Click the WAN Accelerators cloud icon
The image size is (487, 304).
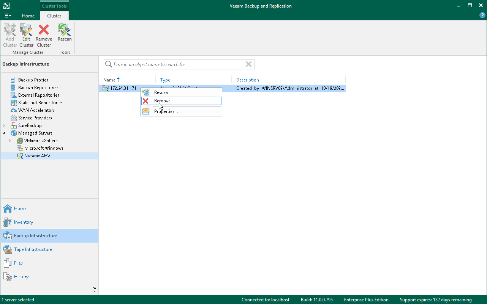click(x=13, y=110)
